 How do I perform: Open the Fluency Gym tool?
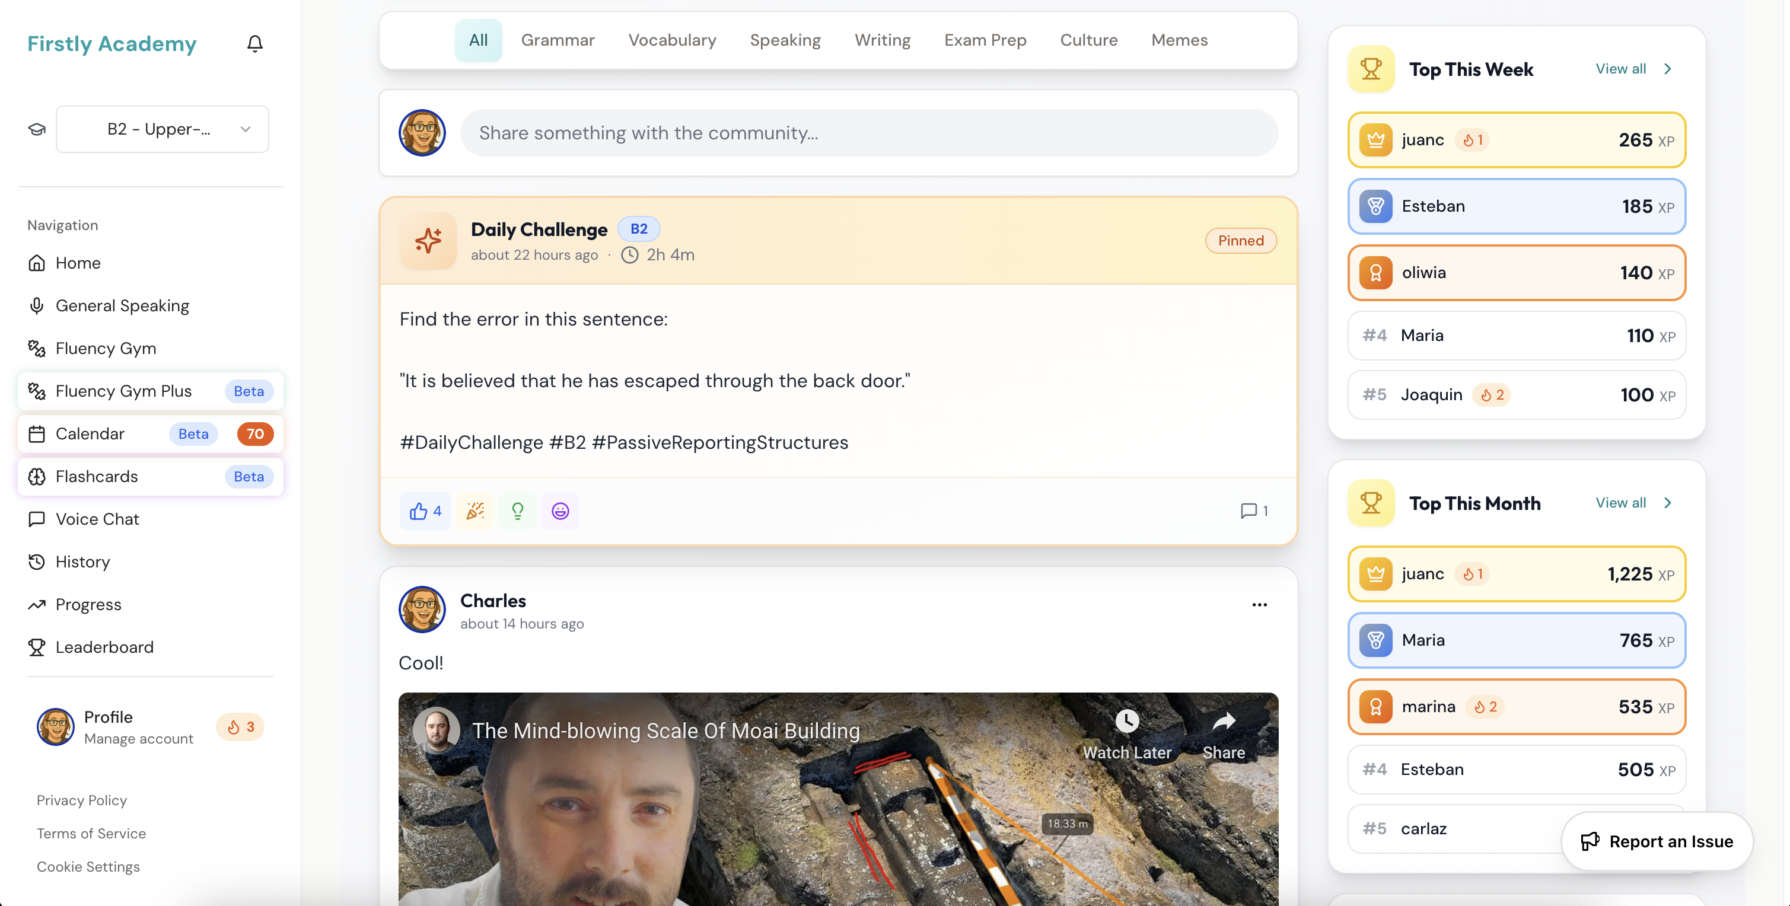coord(104,348)
